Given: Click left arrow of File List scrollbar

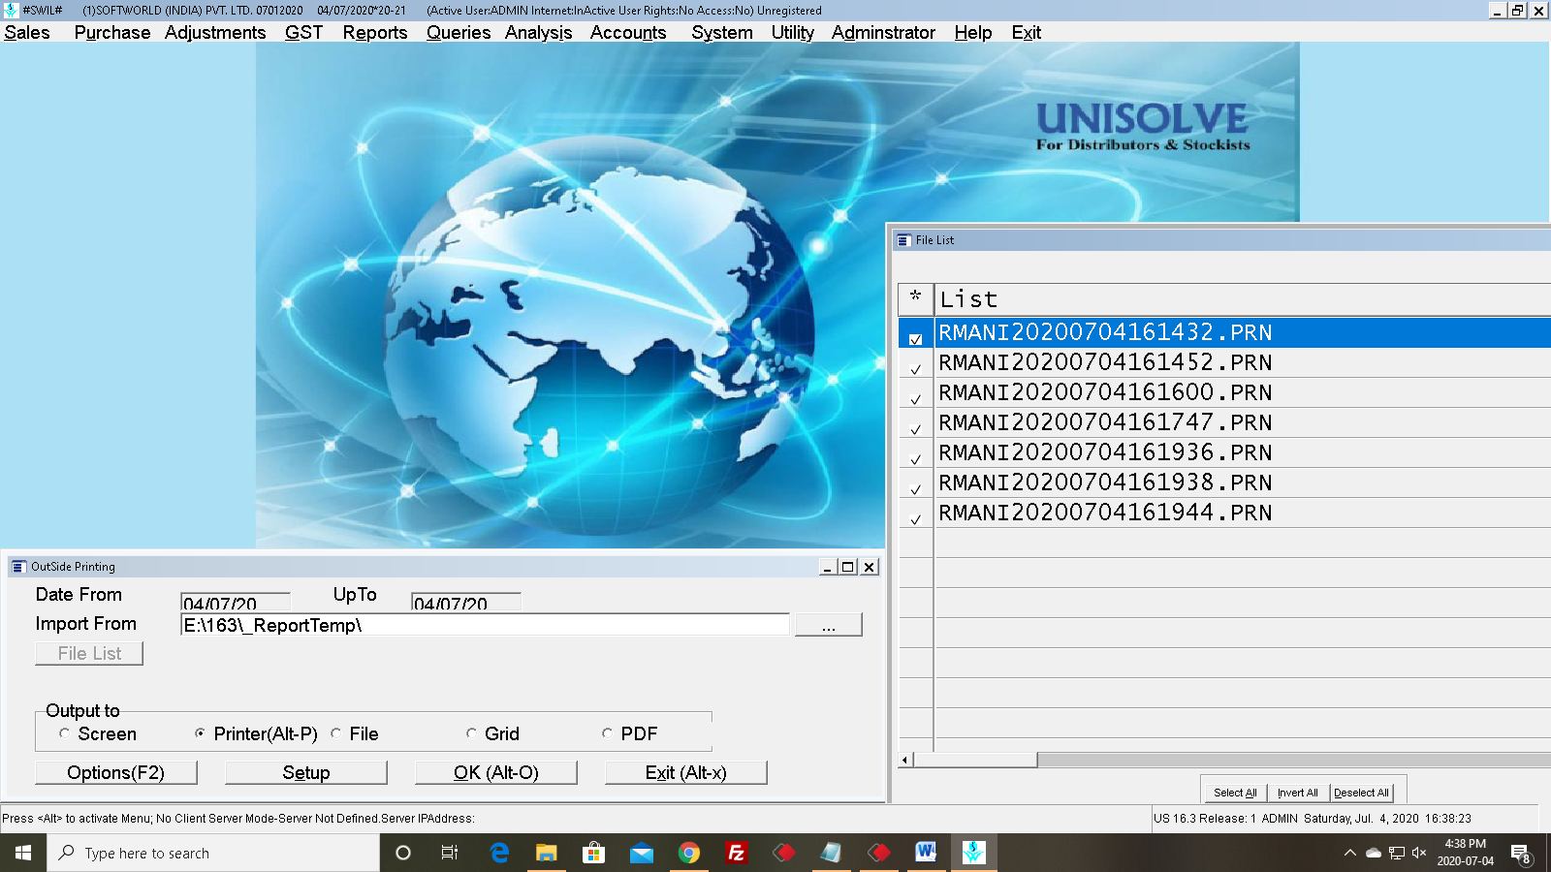Looking at the screenshot, I should tap(905, 760).
